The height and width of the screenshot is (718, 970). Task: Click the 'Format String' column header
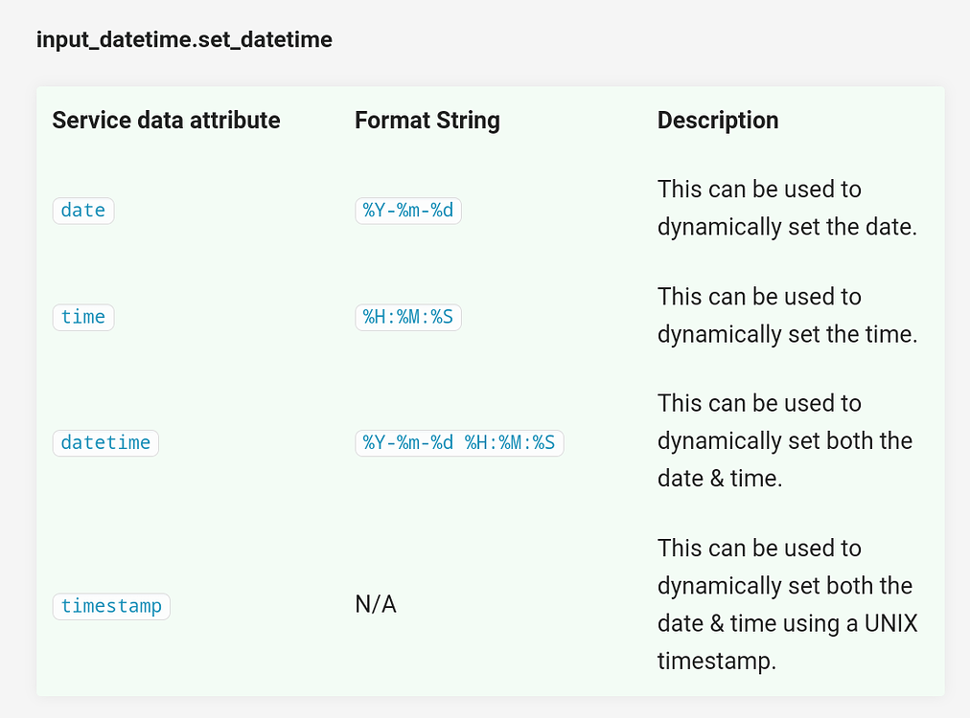point(427,120)
